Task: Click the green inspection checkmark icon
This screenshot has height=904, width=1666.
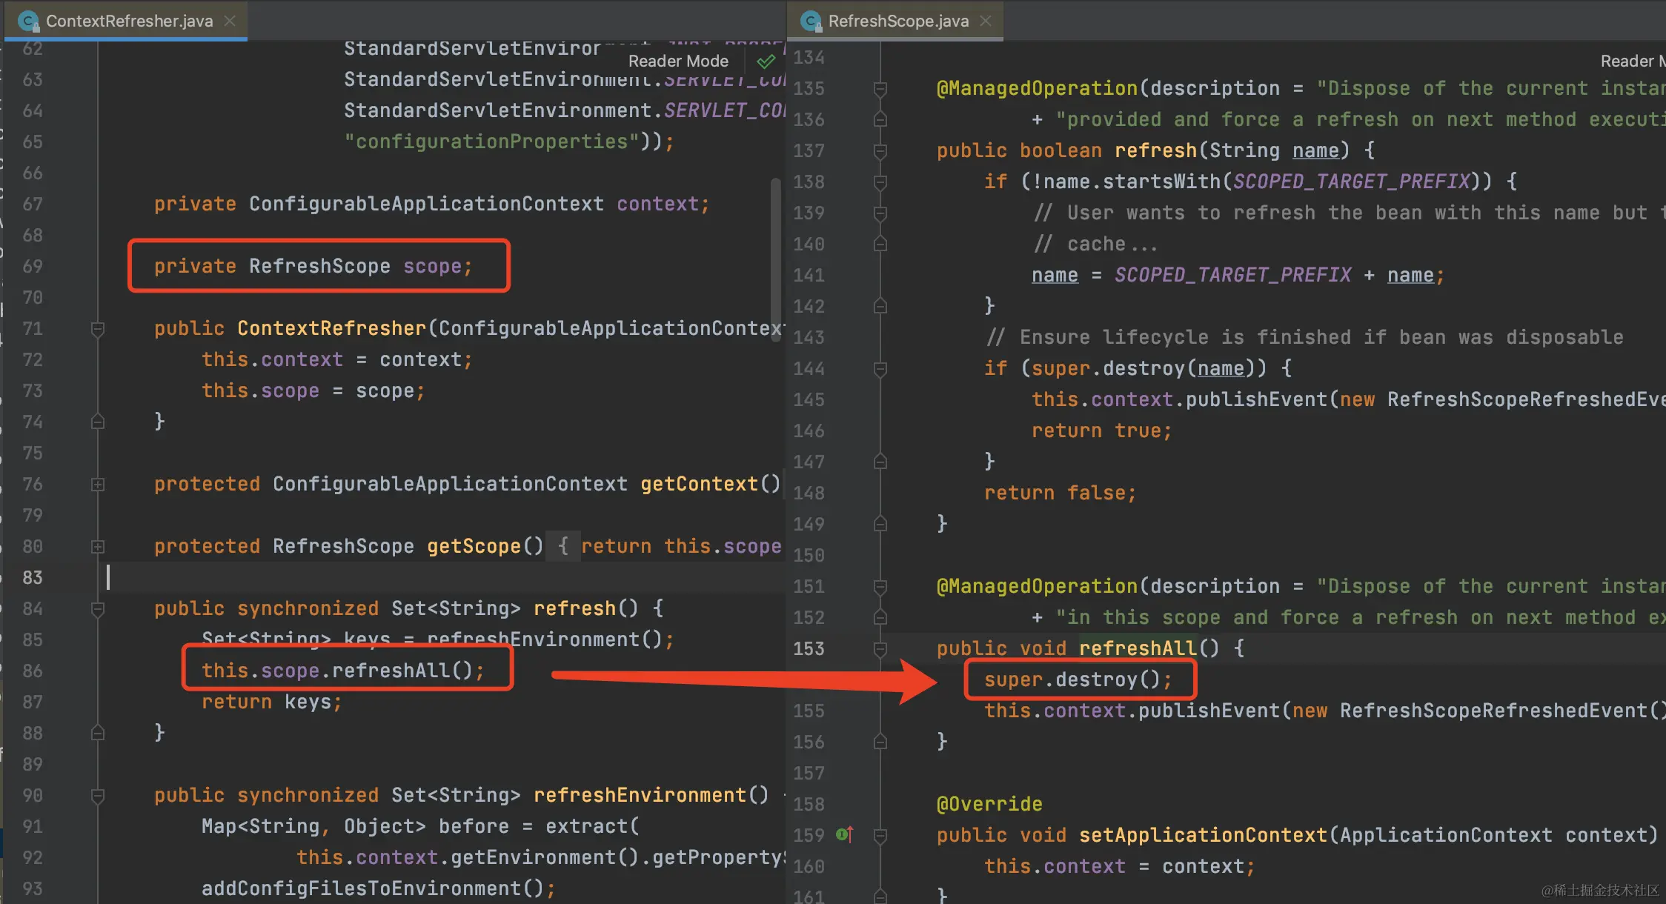Action: (766, 62)
